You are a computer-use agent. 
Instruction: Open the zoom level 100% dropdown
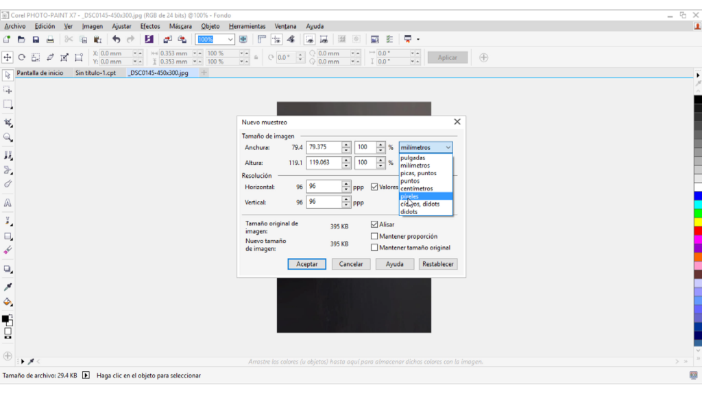click(x=230, y=40)
